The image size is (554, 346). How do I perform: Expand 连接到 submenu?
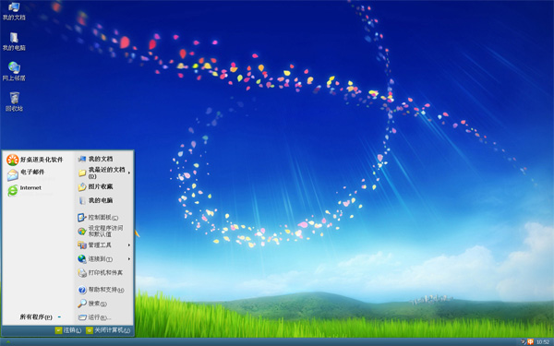coord(103,258)
